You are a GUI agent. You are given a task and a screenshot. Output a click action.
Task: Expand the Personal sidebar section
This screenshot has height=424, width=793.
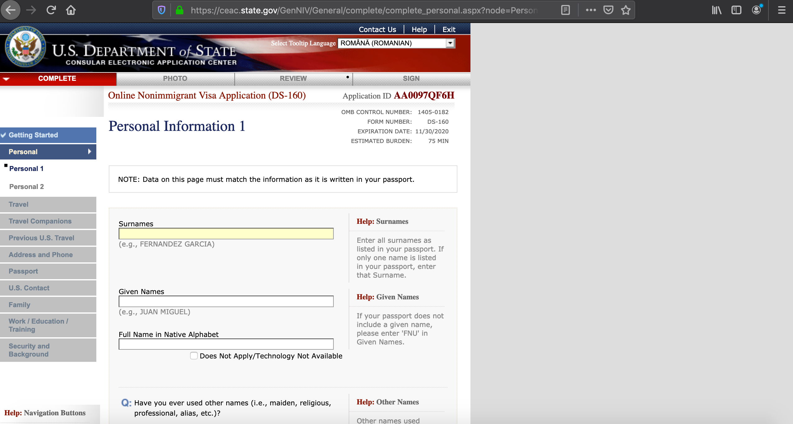90,152
